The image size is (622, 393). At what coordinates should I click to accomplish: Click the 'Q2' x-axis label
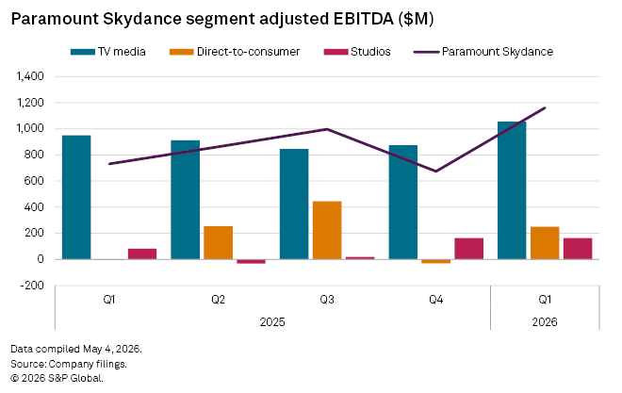click(219, 300)
